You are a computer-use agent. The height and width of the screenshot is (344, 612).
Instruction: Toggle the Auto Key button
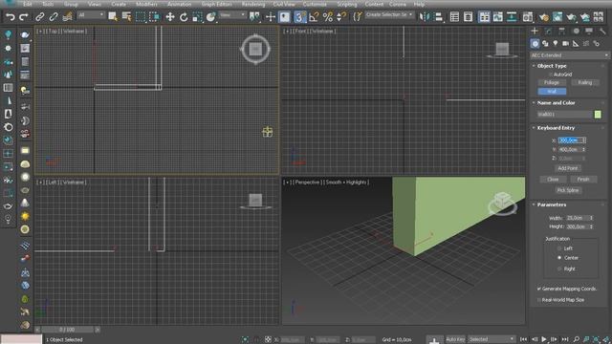(x=455, y=339)
